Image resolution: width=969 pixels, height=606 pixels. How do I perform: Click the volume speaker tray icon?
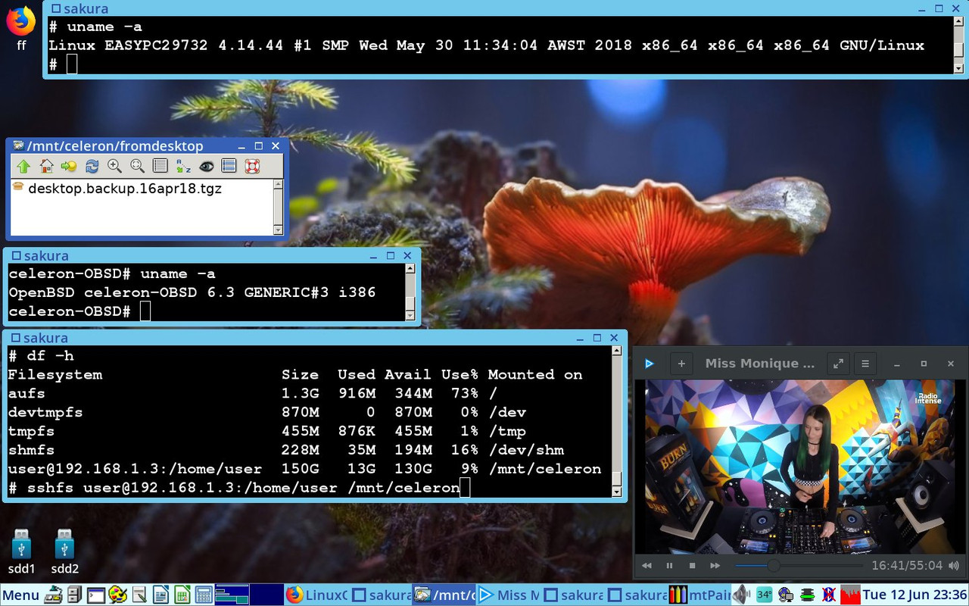pyautogui.click(x=742, y=595)
